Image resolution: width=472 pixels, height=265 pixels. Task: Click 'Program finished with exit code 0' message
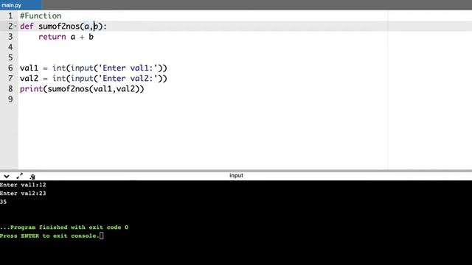pyautogui.click(x=64, y=227)
